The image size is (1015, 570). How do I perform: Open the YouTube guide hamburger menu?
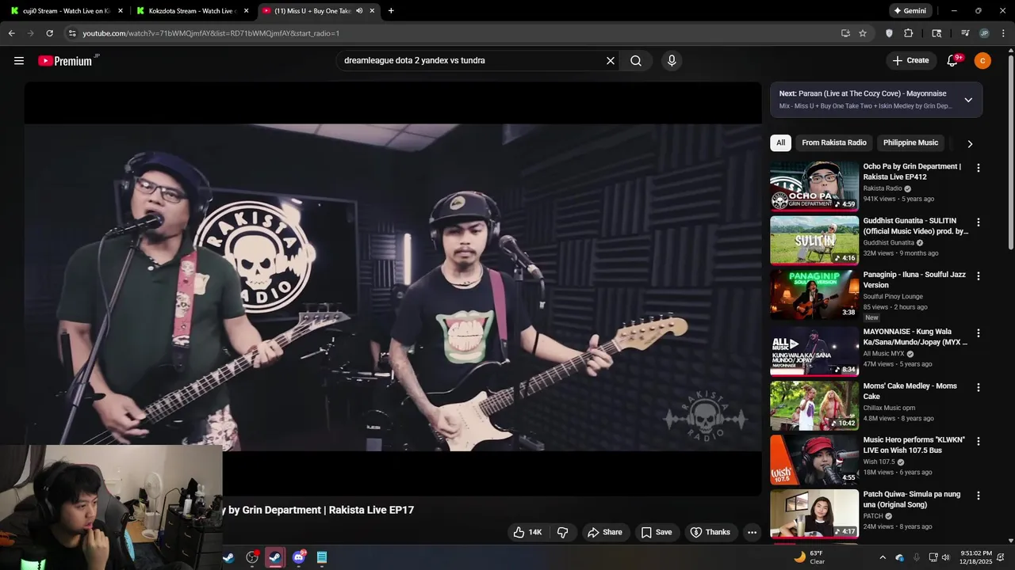[x=19, y=61]
